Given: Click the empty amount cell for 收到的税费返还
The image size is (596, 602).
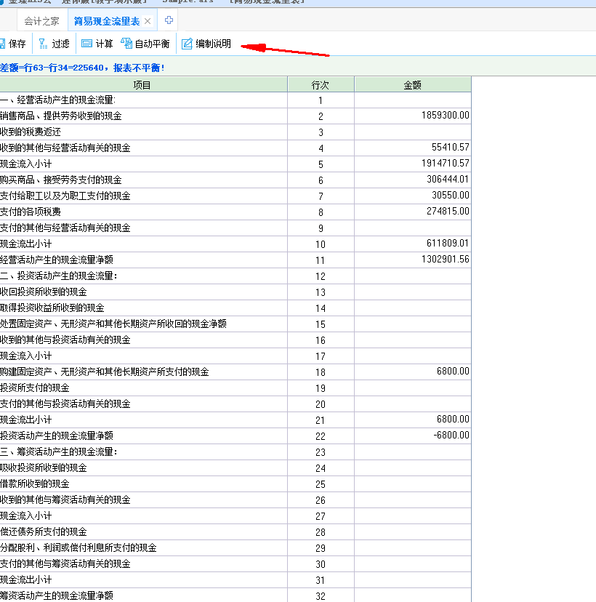Looking at the screenshot, I should 412,132.
